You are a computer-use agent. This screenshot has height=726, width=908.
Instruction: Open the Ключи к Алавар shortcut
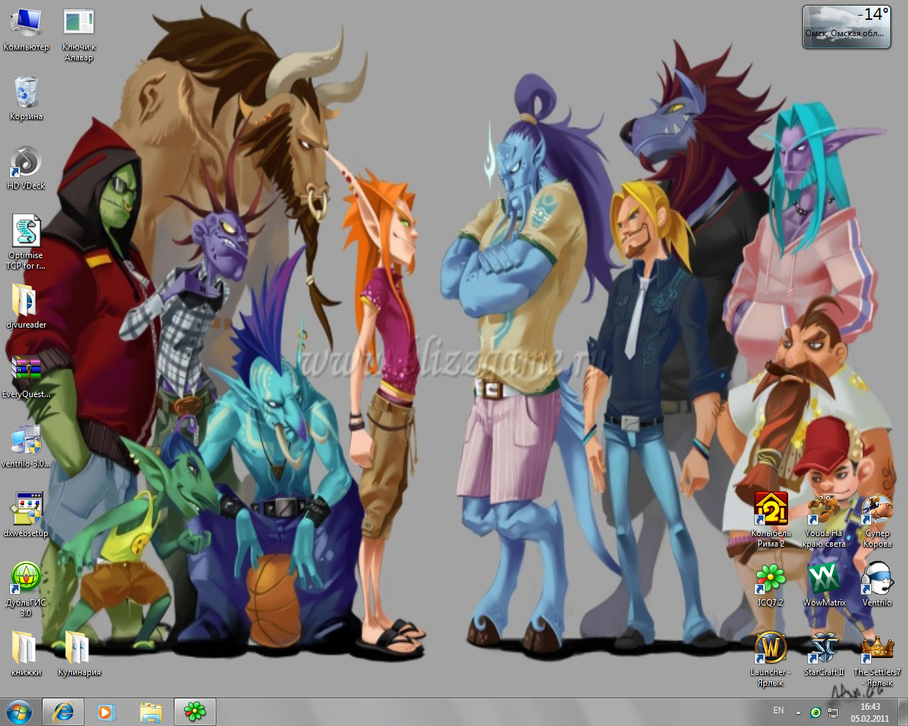click(79, 35)
